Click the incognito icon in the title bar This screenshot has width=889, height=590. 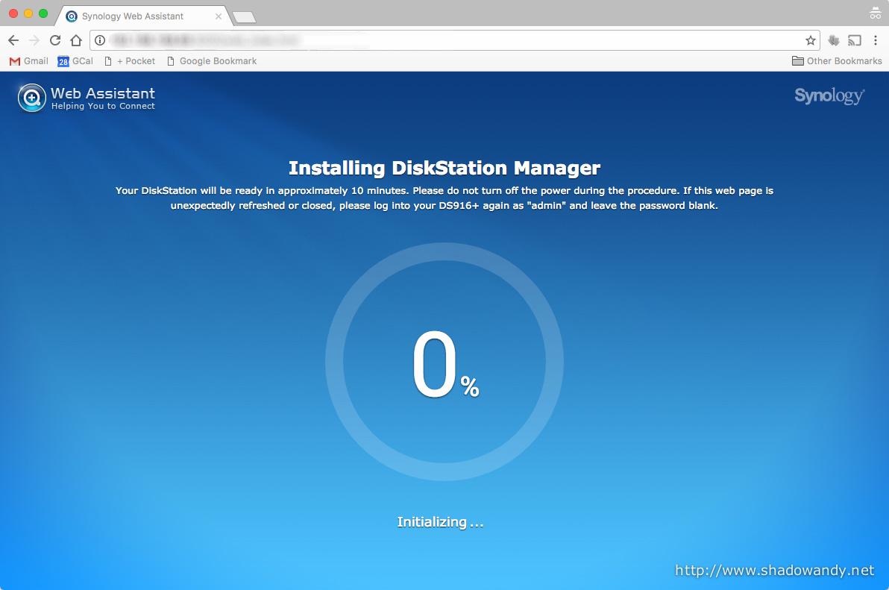click(876, 13)
